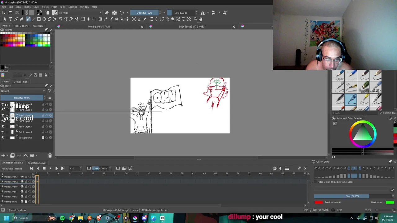Create a new document icon
397x223 pixels.
coord(4,13)
